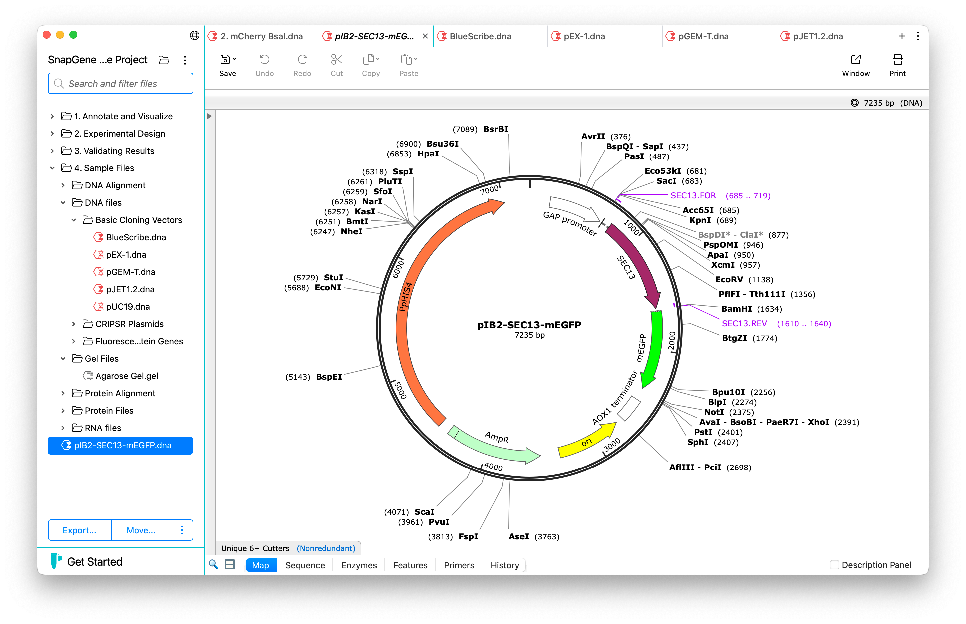The height and width of the screenshot is (624, 966).
Task: Open Print from the toolbar icon
Action: [897, 59]
